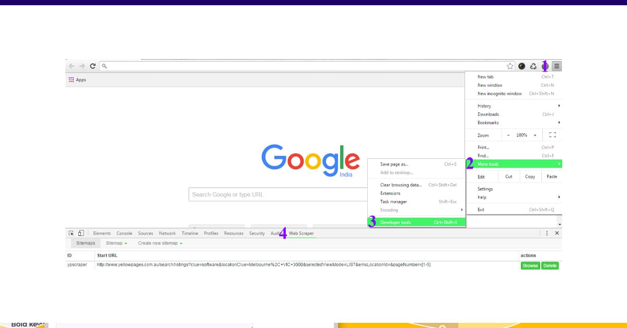Switch to the Network tab
Viewport: 627px width, 328px height.
click(x=167, y=233)
